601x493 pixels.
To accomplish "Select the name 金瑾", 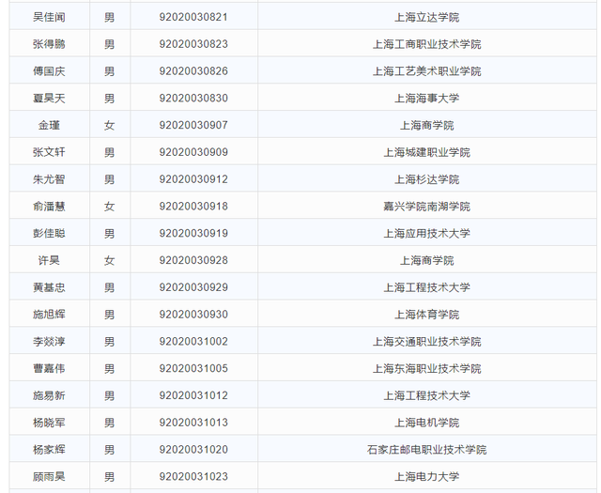I will (x=49, y=125).
